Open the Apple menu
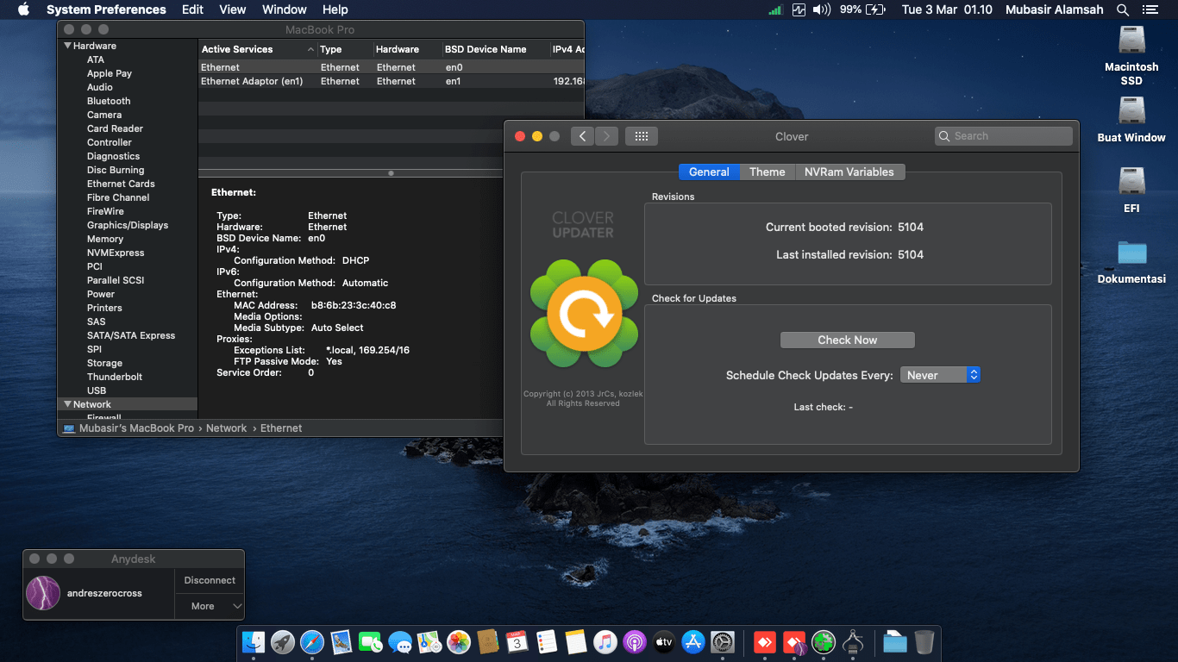The width and height of the screenshot is (1178, 662). click(x=23, y=9)
